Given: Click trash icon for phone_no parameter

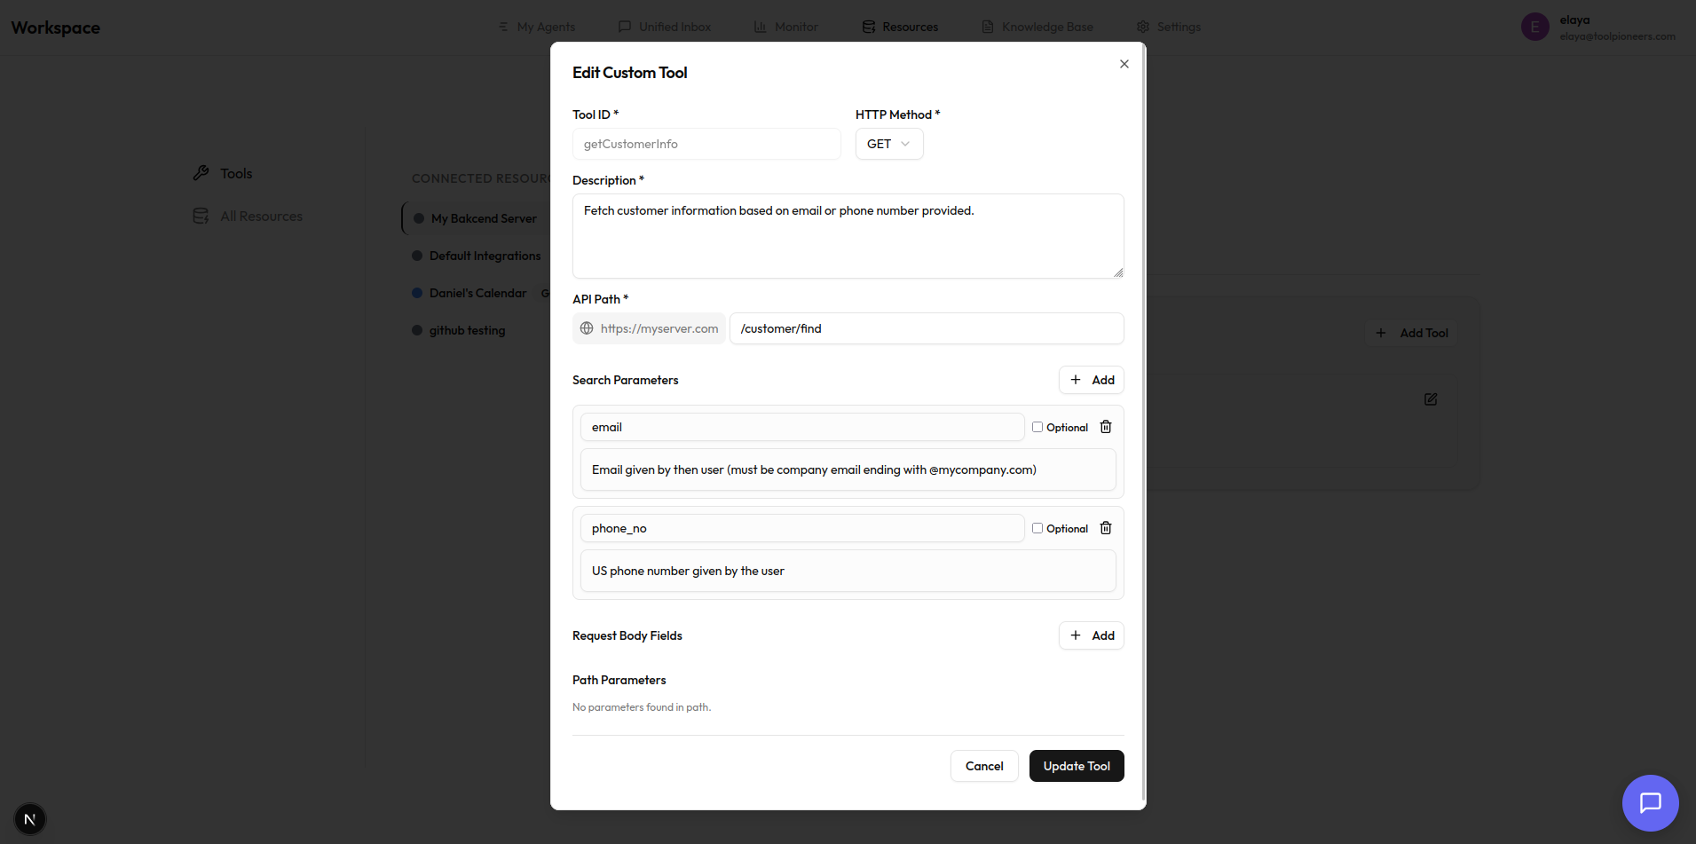Looking at the screenshot, I should pos(1106,528).
